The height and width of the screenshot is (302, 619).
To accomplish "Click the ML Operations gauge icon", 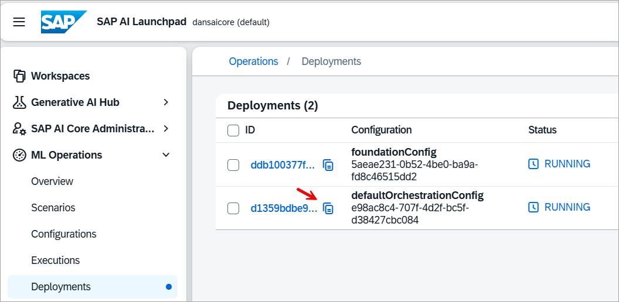I will tap(19, 155).
